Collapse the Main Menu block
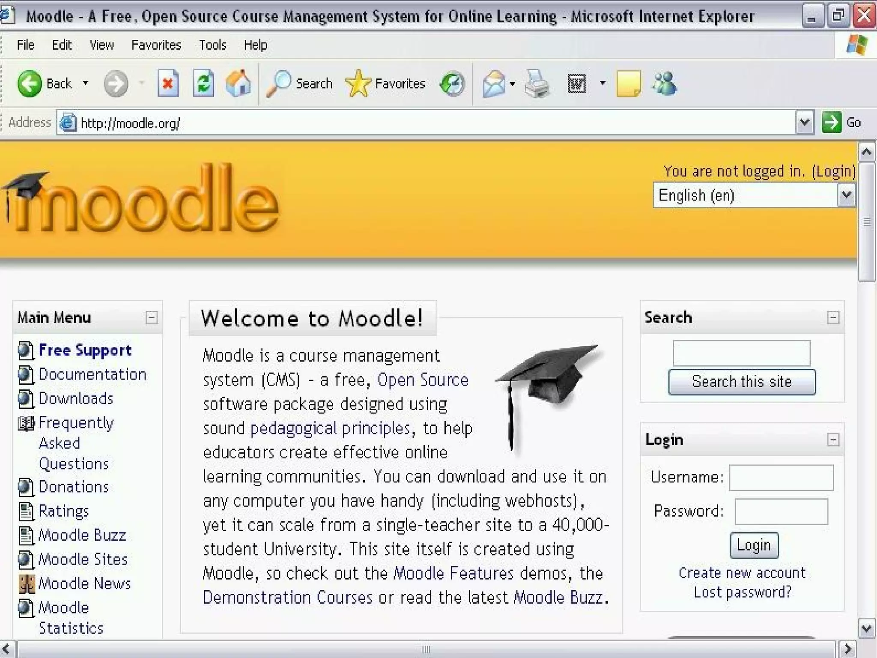Image resolution: width=877 pixels, height=658 pixels. click(151, 317)
